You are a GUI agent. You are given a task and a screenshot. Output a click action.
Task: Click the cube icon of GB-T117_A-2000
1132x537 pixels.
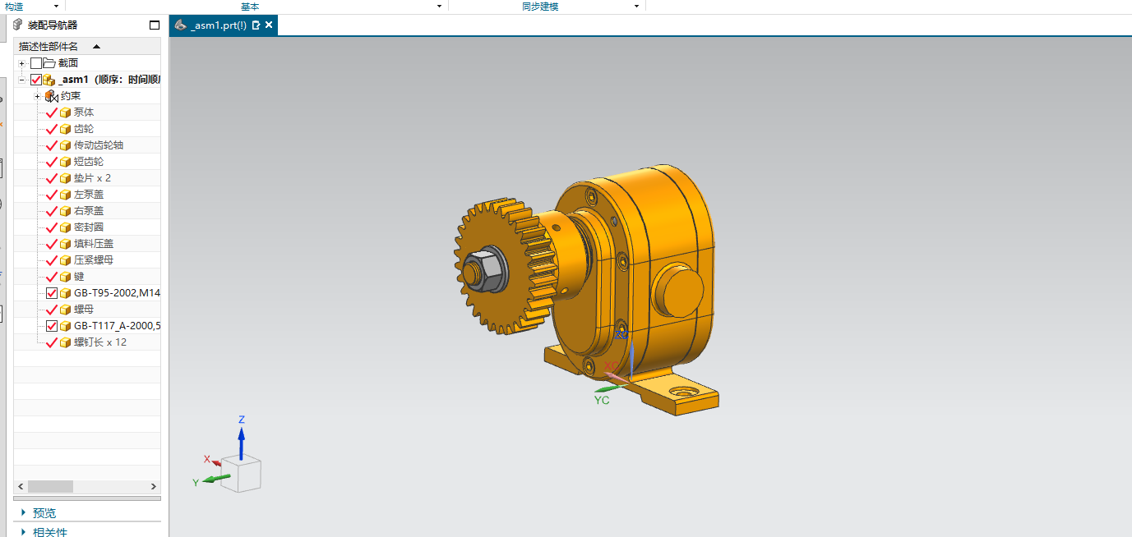[x=66, y=326]
